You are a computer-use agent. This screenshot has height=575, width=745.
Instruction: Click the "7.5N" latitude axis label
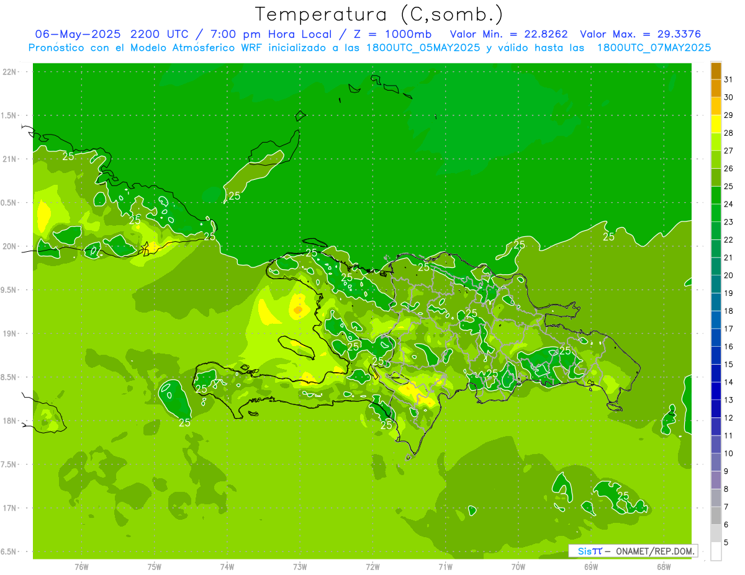(x=9, y=464)
